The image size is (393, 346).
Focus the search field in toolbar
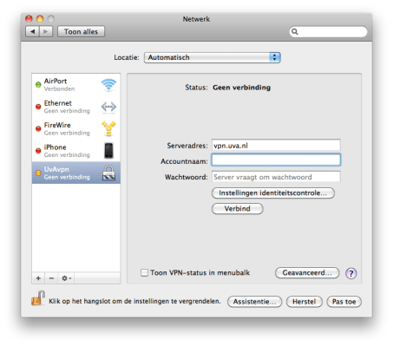point(328,31)
